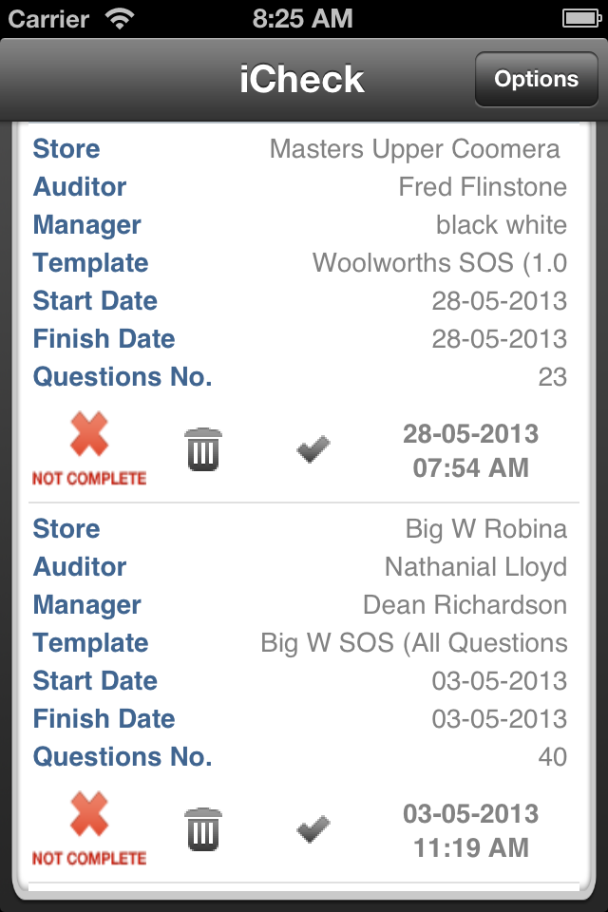Image resolution: width=608 pixels, height=912 pixels.
Task: Select auditor Fred Flinstone
Action: coord(482,187)
